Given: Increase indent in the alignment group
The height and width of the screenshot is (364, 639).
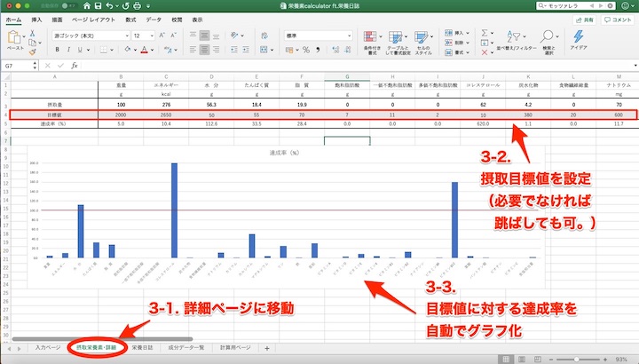Looking at the screenshot, I should point(245,50).
